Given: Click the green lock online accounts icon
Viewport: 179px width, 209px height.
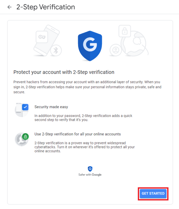Looking at the screenshot, I should click(x=25, y=137).
